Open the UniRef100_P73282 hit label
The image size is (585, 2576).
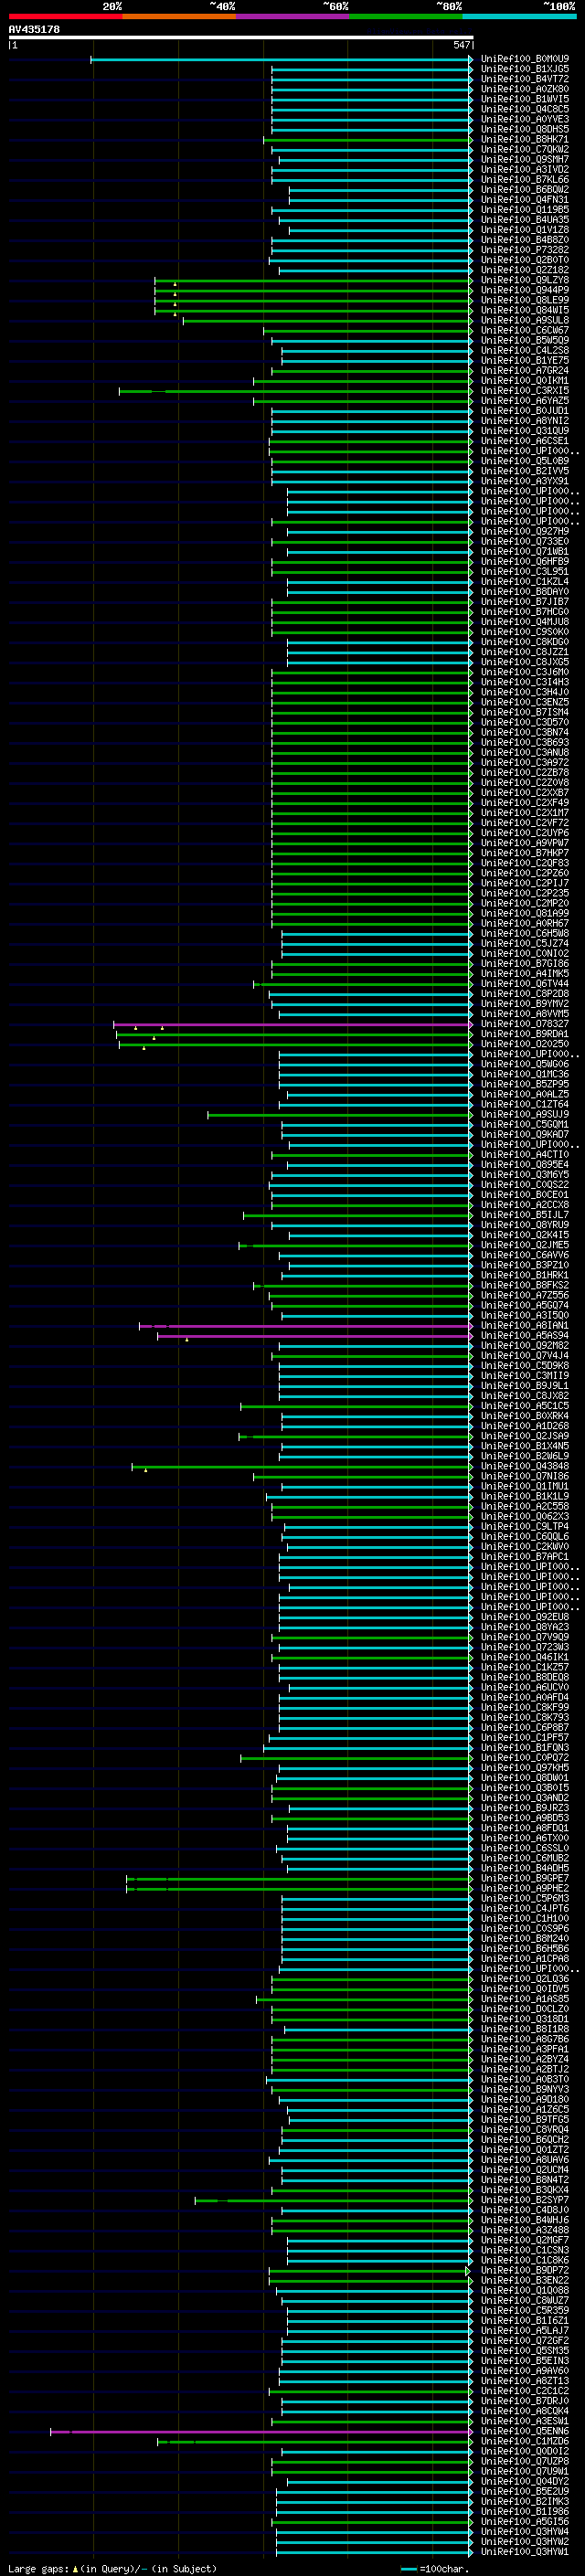click(x=525, y=250)
